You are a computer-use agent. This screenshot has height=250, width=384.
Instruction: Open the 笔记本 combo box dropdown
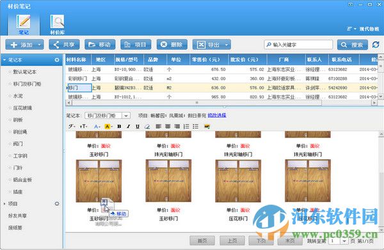(126, 116)
